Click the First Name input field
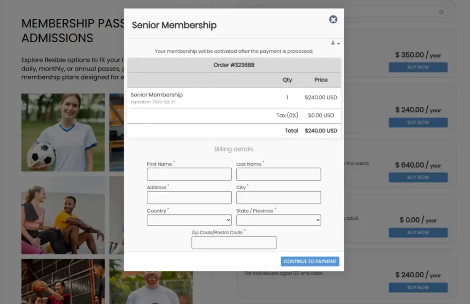The image size is (470, 304). [x=189, y=174]
